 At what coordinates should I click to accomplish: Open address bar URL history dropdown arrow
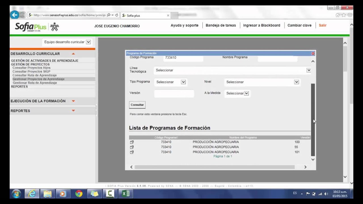(113, 15)
